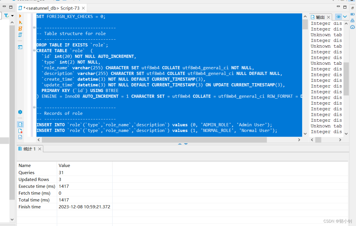This screenshot has height=226, width=356.
Task: Run the SQL statement with the orange arrow
Action: (20, 16)
